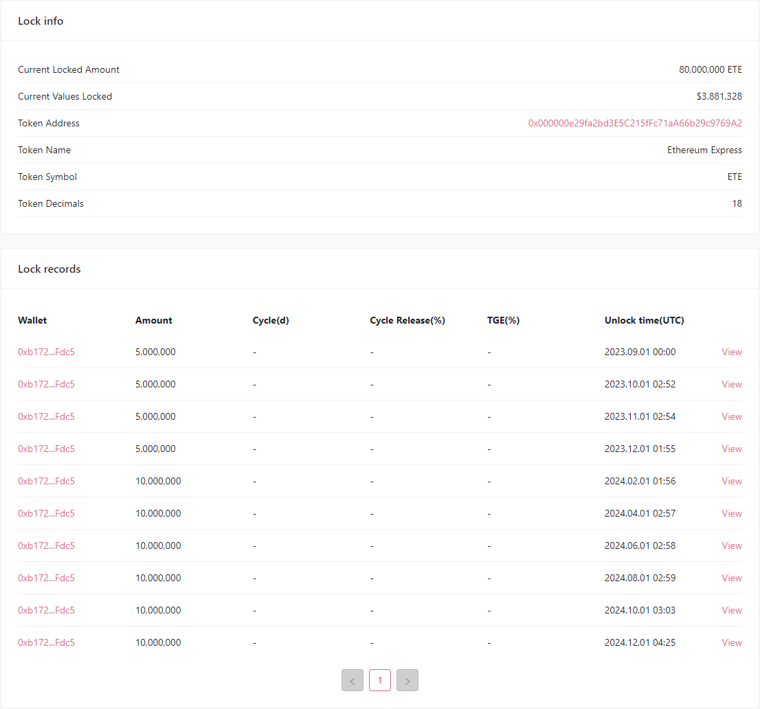Click the Lock info section heading
This screenshot has width=760, height=709.
(41, 21)
